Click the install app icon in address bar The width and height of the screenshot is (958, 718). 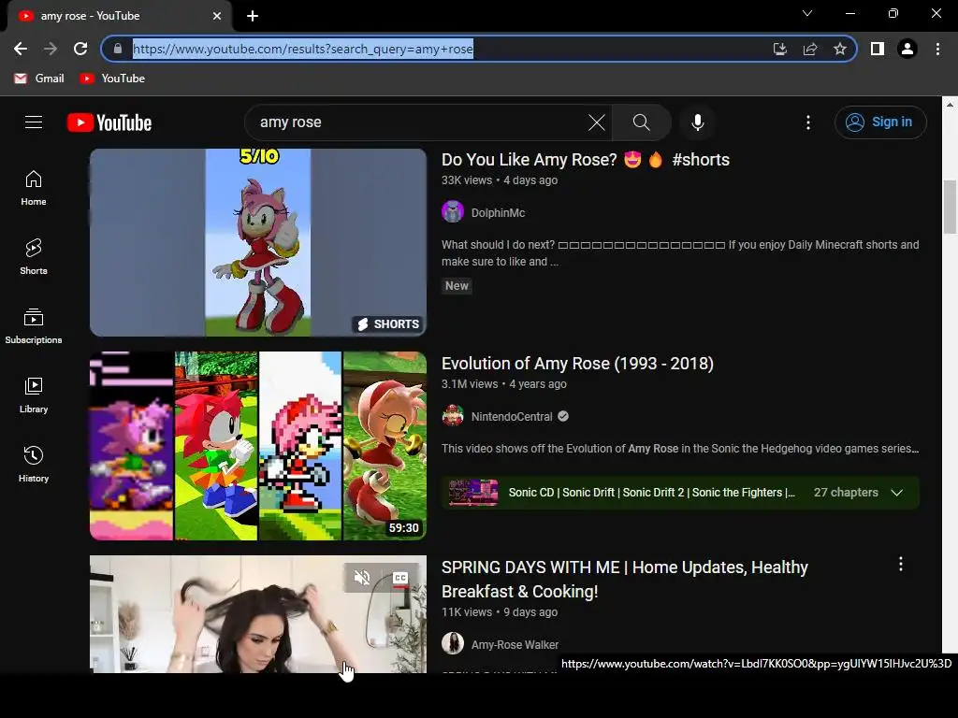tap(779, 49)
